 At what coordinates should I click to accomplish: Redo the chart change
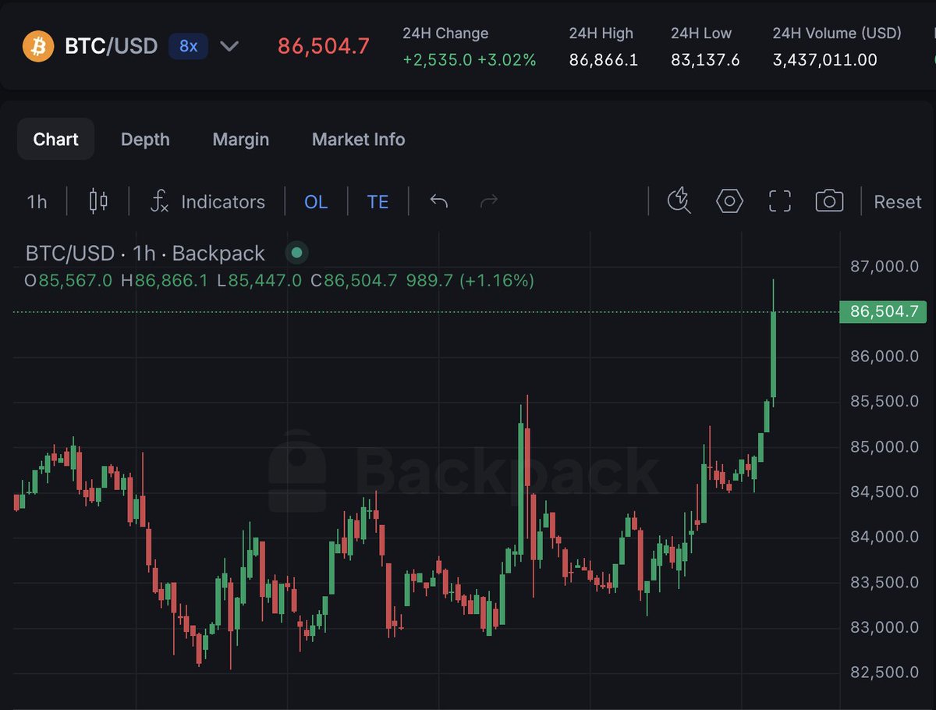click(x=489, y=201)
